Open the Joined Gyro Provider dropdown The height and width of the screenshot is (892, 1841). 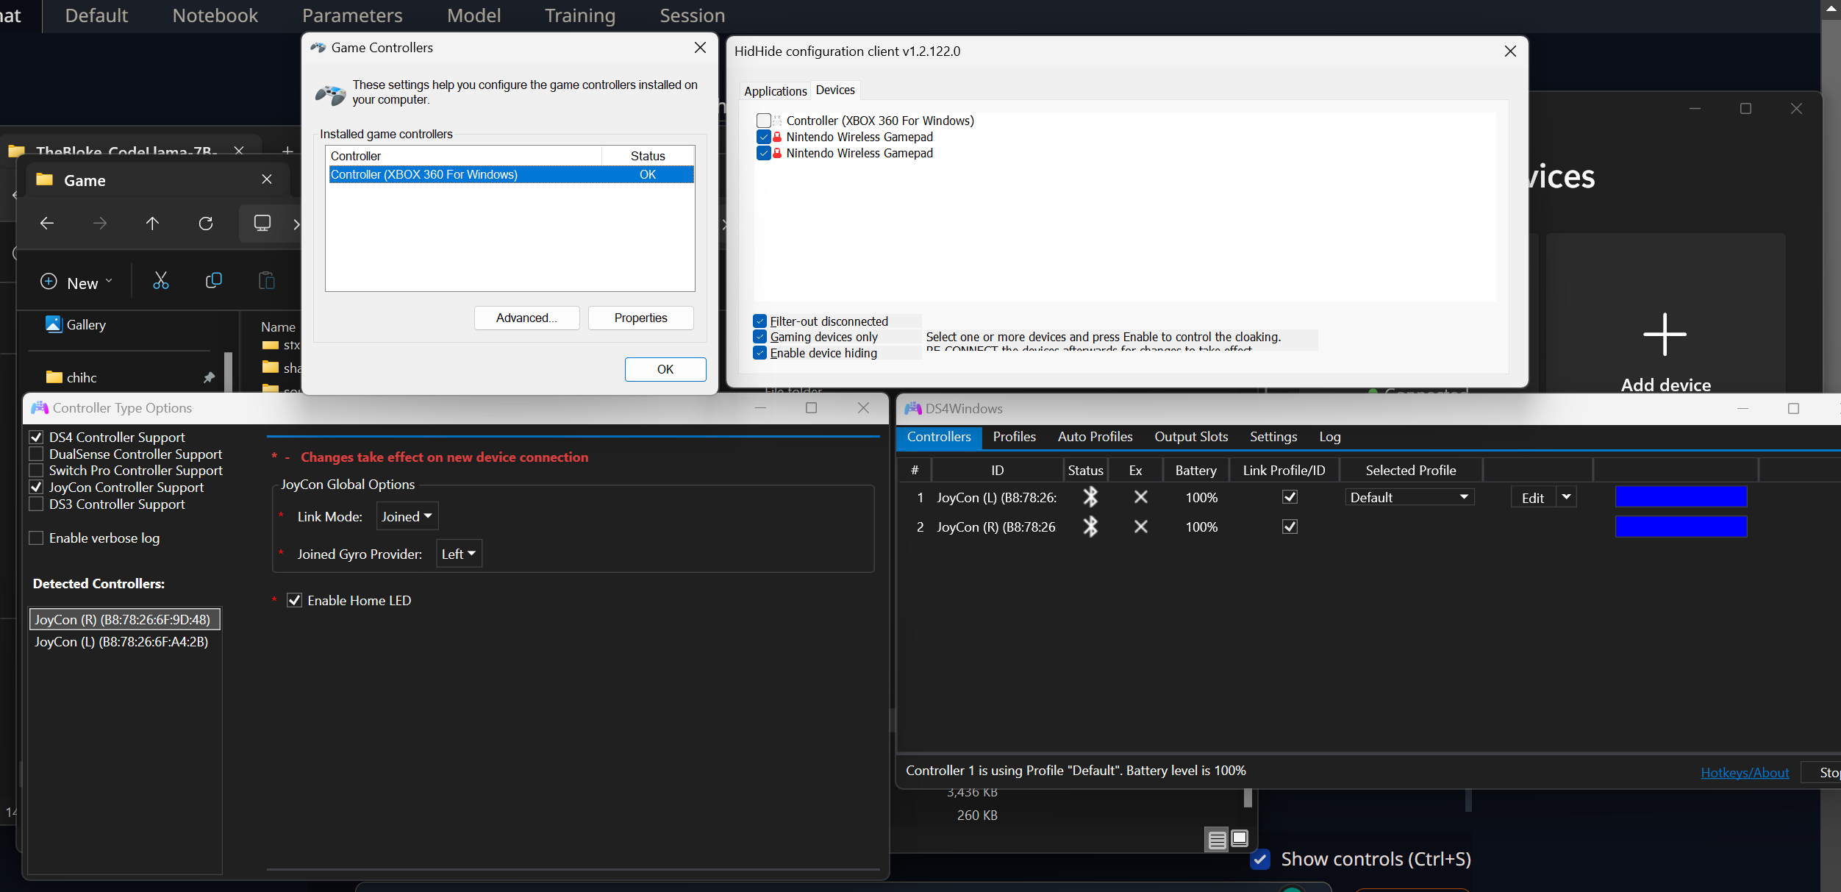[457, 553]
